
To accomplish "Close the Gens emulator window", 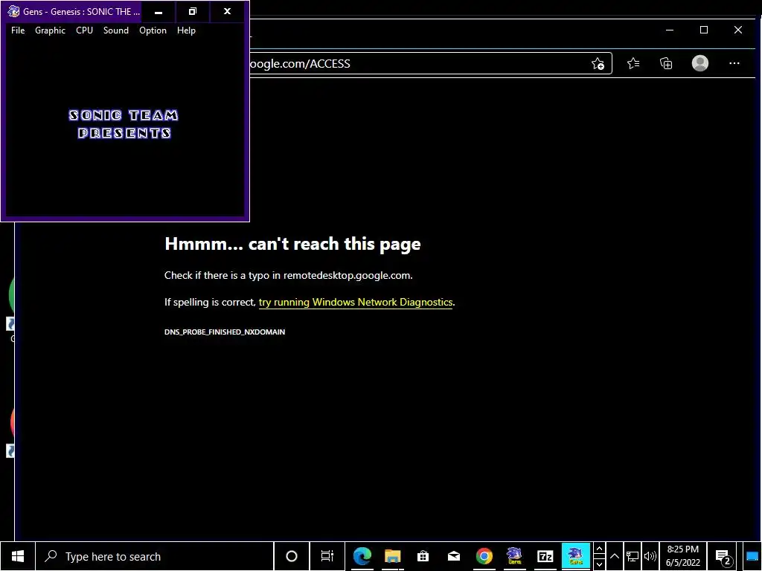I will click(227, 12).
